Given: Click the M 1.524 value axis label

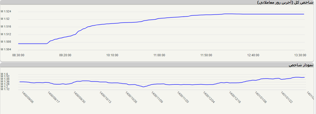Looking at the screenshot, I should (x=6, y=12).
